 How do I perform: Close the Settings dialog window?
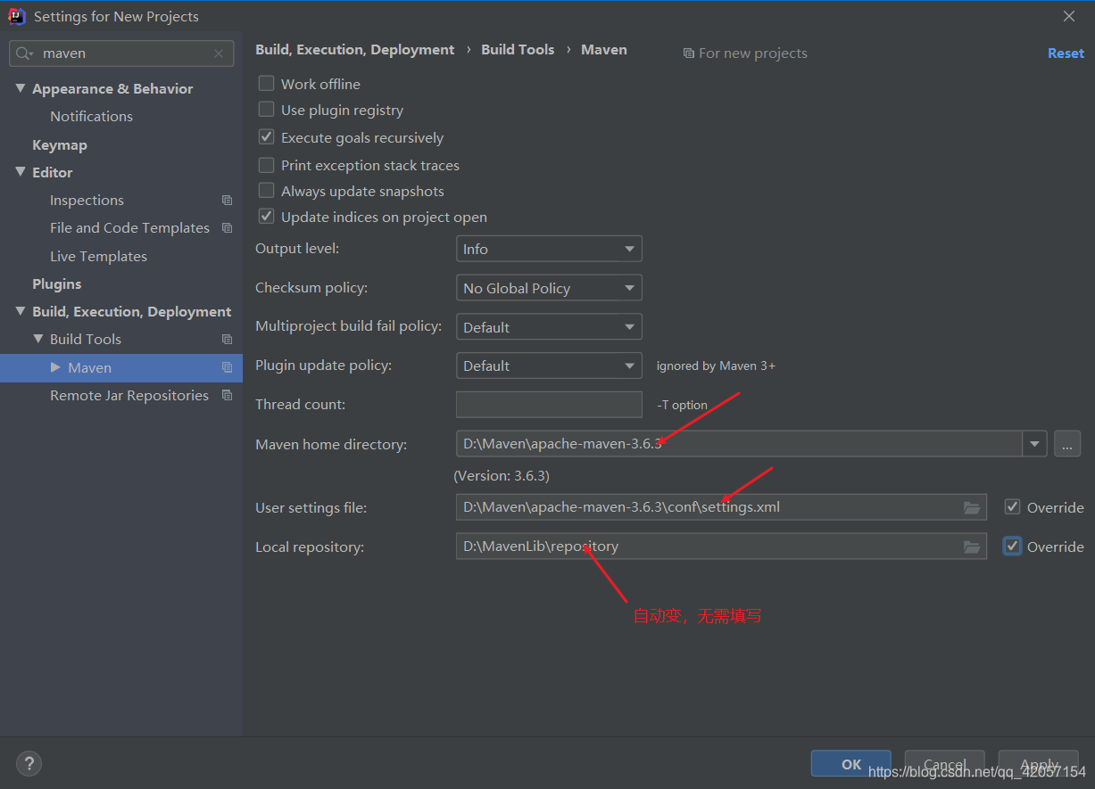(1069, 16)
